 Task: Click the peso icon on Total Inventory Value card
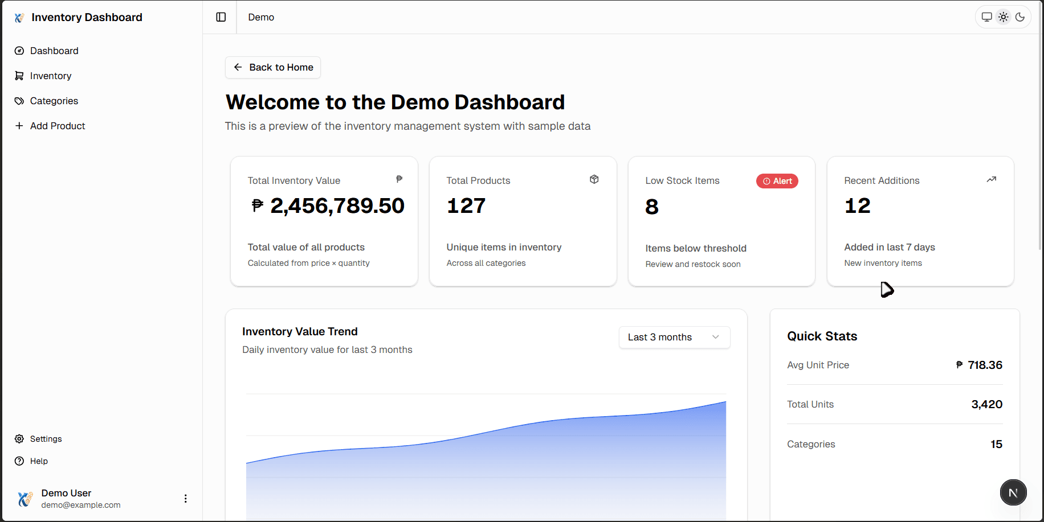tap(399, 179)
